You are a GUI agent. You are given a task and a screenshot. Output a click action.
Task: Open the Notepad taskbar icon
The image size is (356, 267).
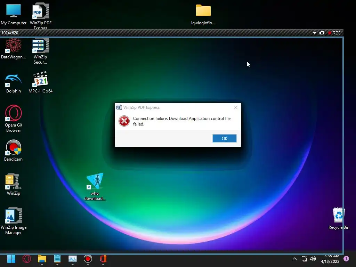click(x=57, y=259)
